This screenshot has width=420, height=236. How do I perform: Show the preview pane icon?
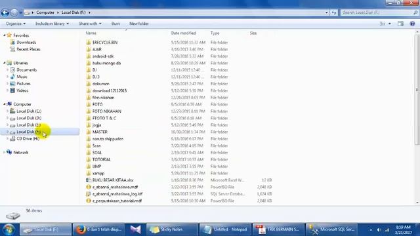click(x=400, y=24)
